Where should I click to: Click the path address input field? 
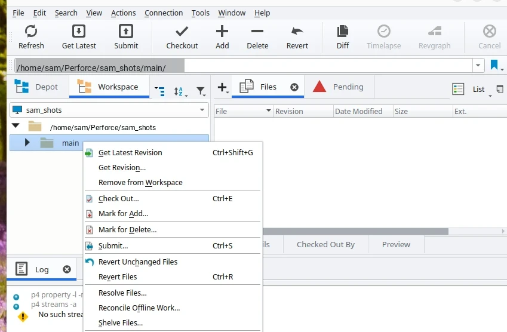243,66
